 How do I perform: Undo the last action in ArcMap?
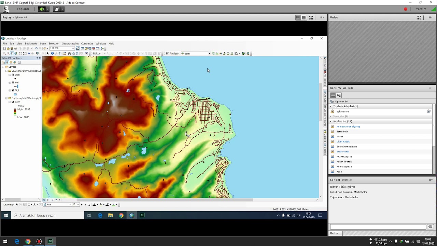(37, 49)
